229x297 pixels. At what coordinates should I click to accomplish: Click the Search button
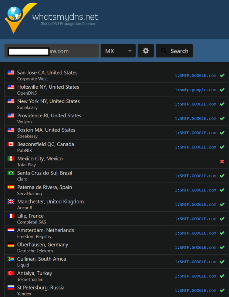[x=174, y=51]
